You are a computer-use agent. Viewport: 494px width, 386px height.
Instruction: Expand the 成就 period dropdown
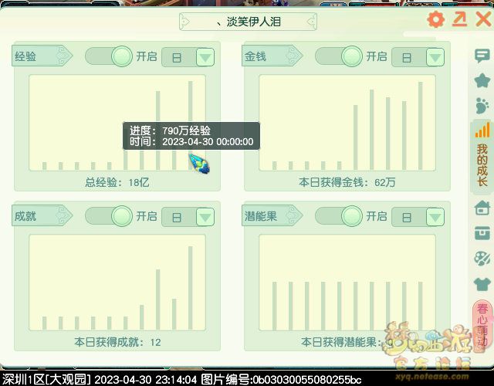(204, 217)
